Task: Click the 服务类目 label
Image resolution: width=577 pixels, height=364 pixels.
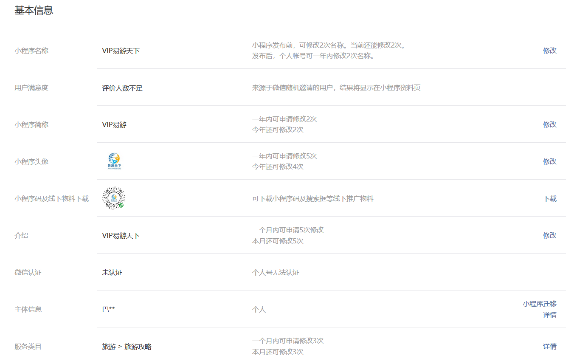Action: pos(28,347)
